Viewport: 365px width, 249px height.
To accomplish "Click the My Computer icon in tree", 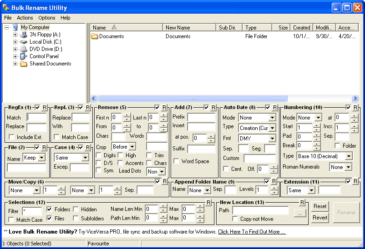I will pyautogui.click(x=15, y=27).
